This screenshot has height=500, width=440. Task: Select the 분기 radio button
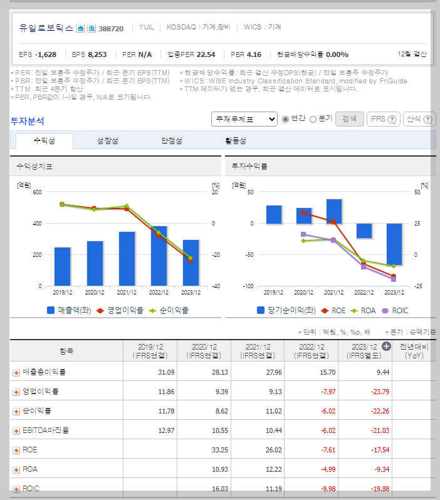[x=313, y=119]
